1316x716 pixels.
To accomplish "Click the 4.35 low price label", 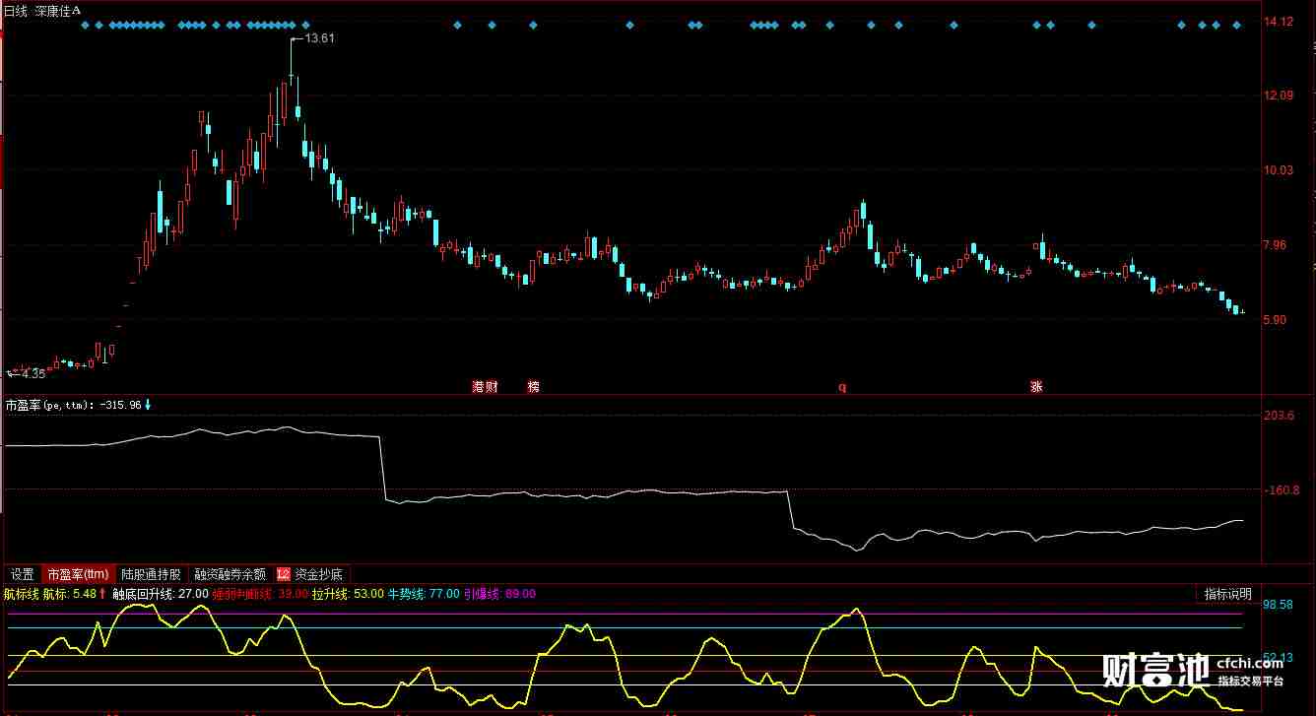I will [32, 374].
